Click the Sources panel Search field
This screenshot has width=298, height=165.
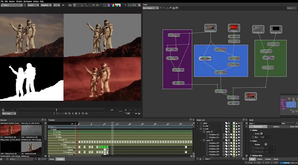pos(22,159)
